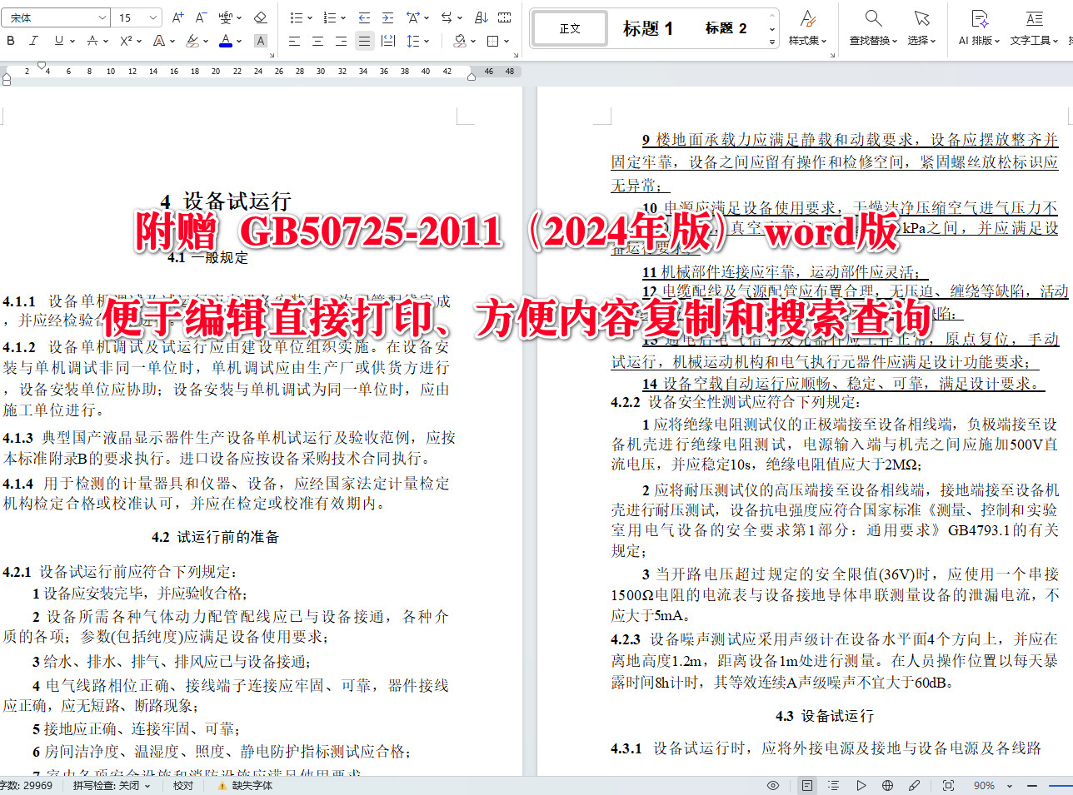Increase paragraph indent
The image size is (1073, 795).
tap(387, 17)
